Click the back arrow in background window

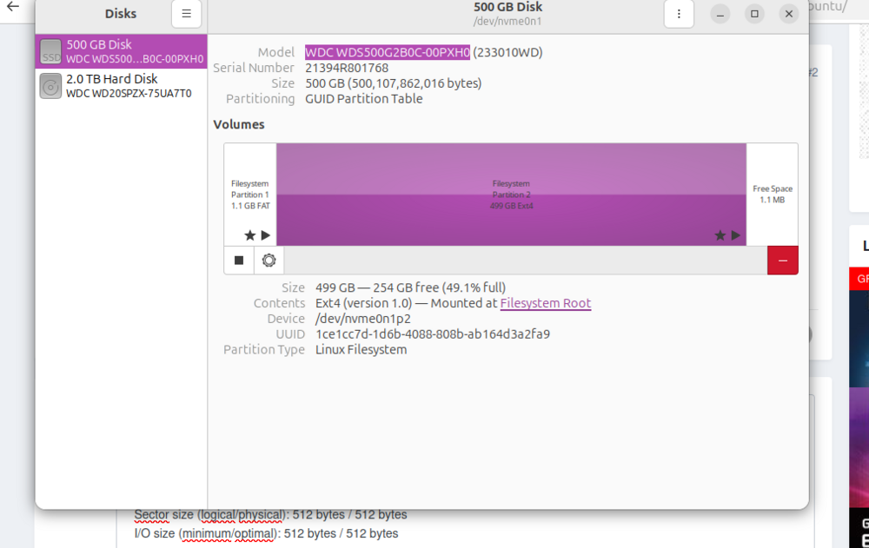tap(13, 6)
